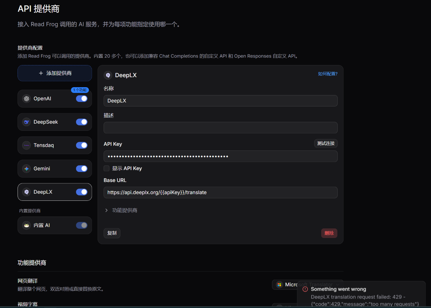The image size is (431, 308).
Task: Click the empty 描述 input field
Action: pyautogui.click(x=221, y=128)
